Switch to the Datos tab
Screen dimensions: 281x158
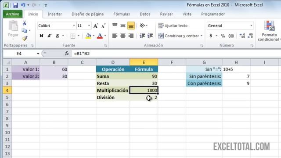(x=145, y=14)
